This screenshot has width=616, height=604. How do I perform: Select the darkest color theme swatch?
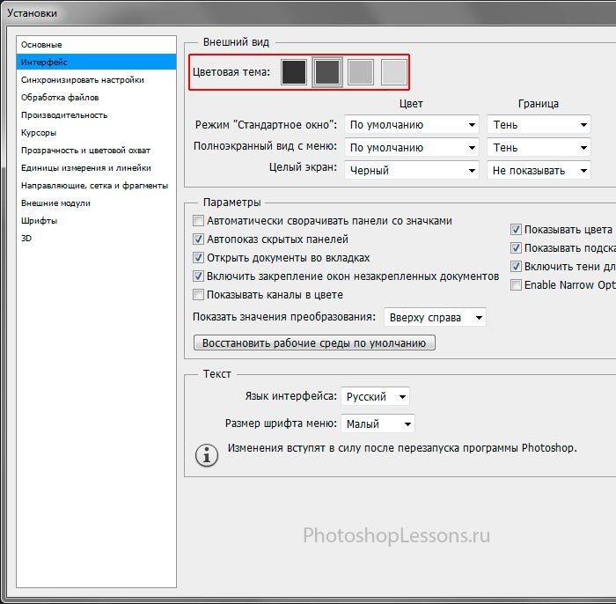click(294, 72)
